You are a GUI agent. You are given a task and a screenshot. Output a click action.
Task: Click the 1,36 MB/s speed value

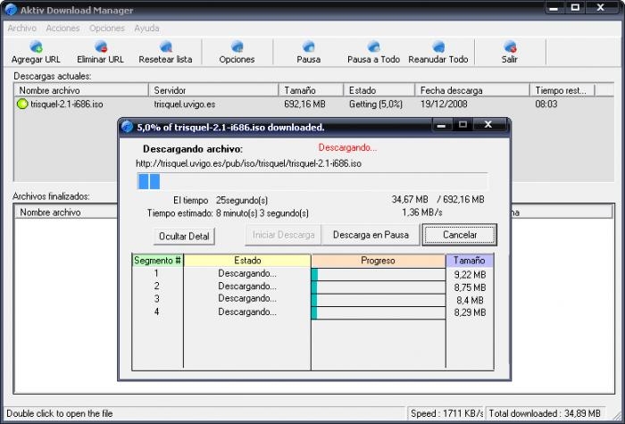tap(422, 212)
